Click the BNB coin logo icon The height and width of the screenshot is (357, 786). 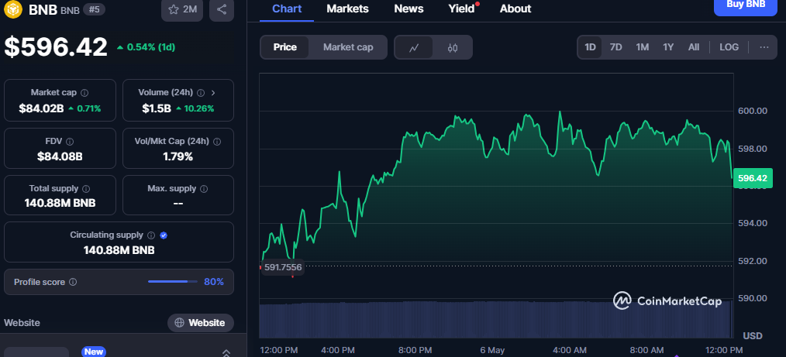13,9
